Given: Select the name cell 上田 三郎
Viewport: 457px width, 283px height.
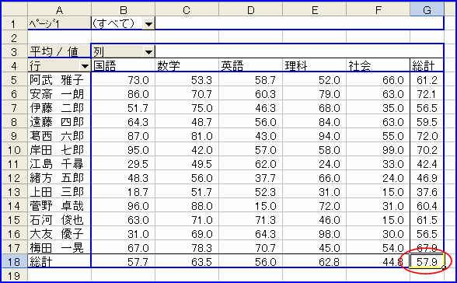Looking at the screenshot, I should tap(59, 192).
